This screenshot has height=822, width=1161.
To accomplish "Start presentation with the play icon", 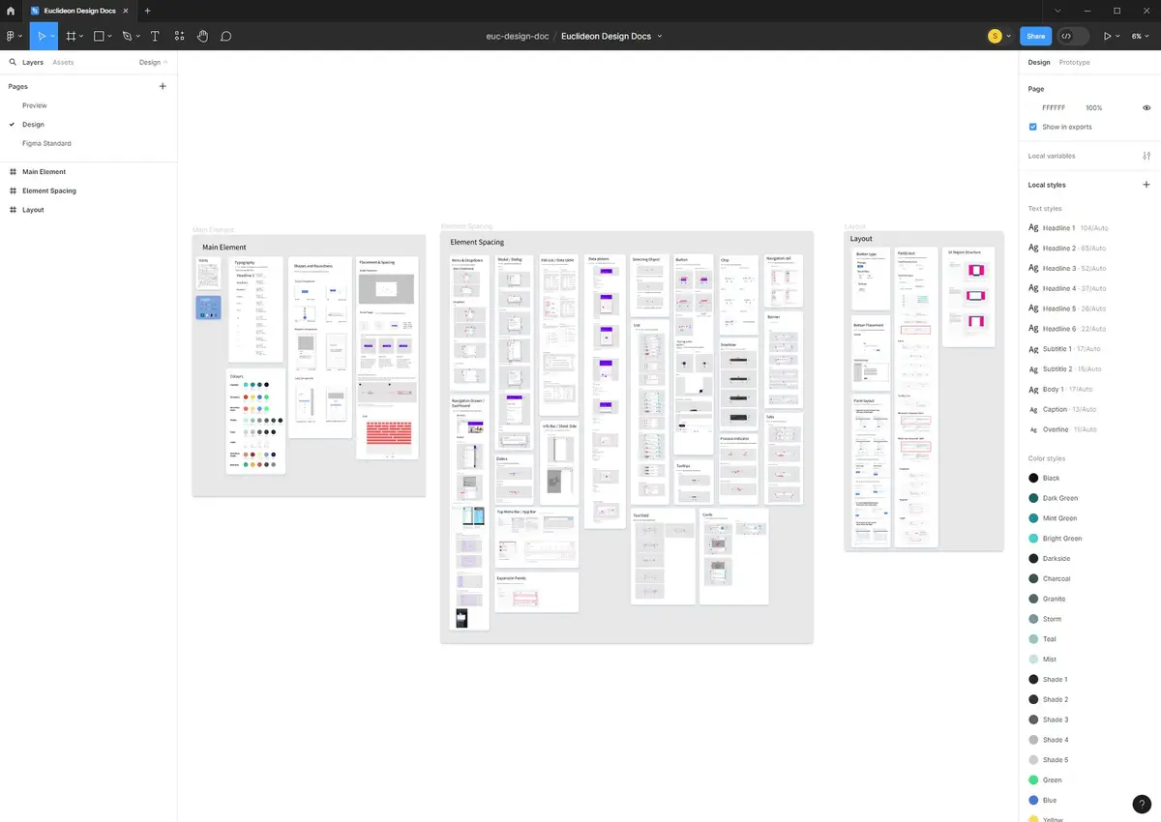I will 1108,36.
